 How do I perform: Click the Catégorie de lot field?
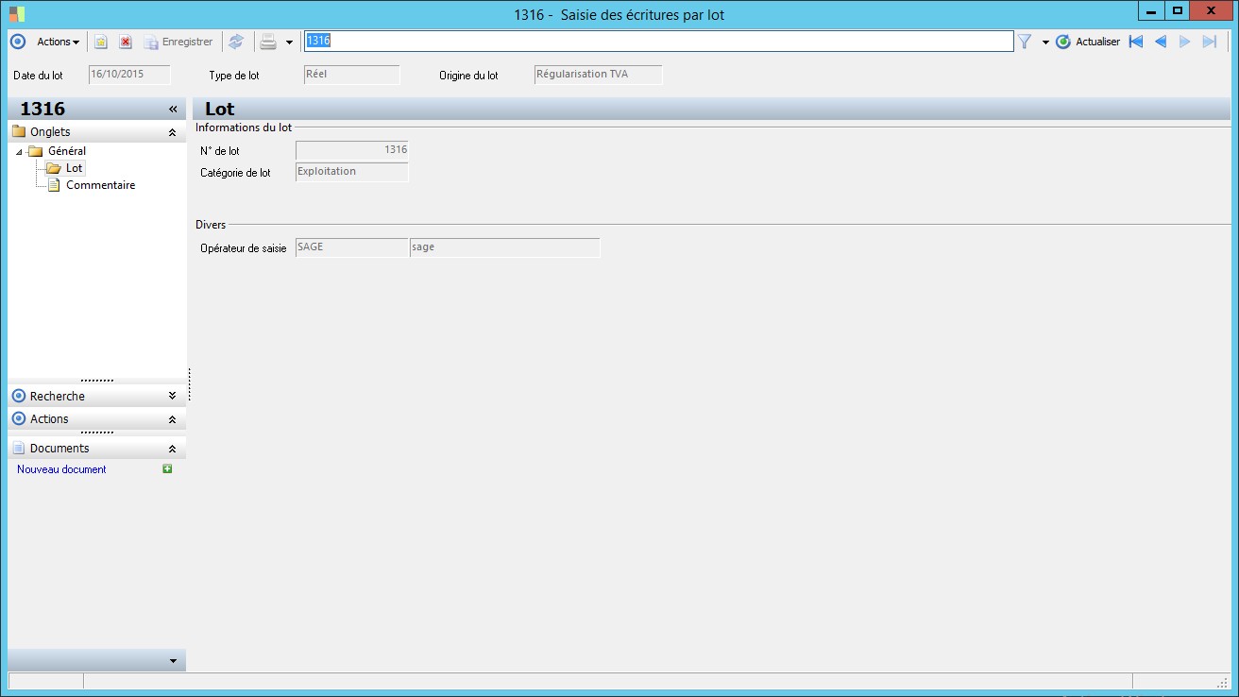352,172
